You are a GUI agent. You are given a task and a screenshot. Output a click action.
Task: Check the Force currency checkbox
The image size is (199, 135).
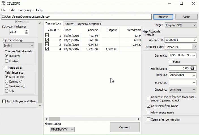click(x=171, y=61)
